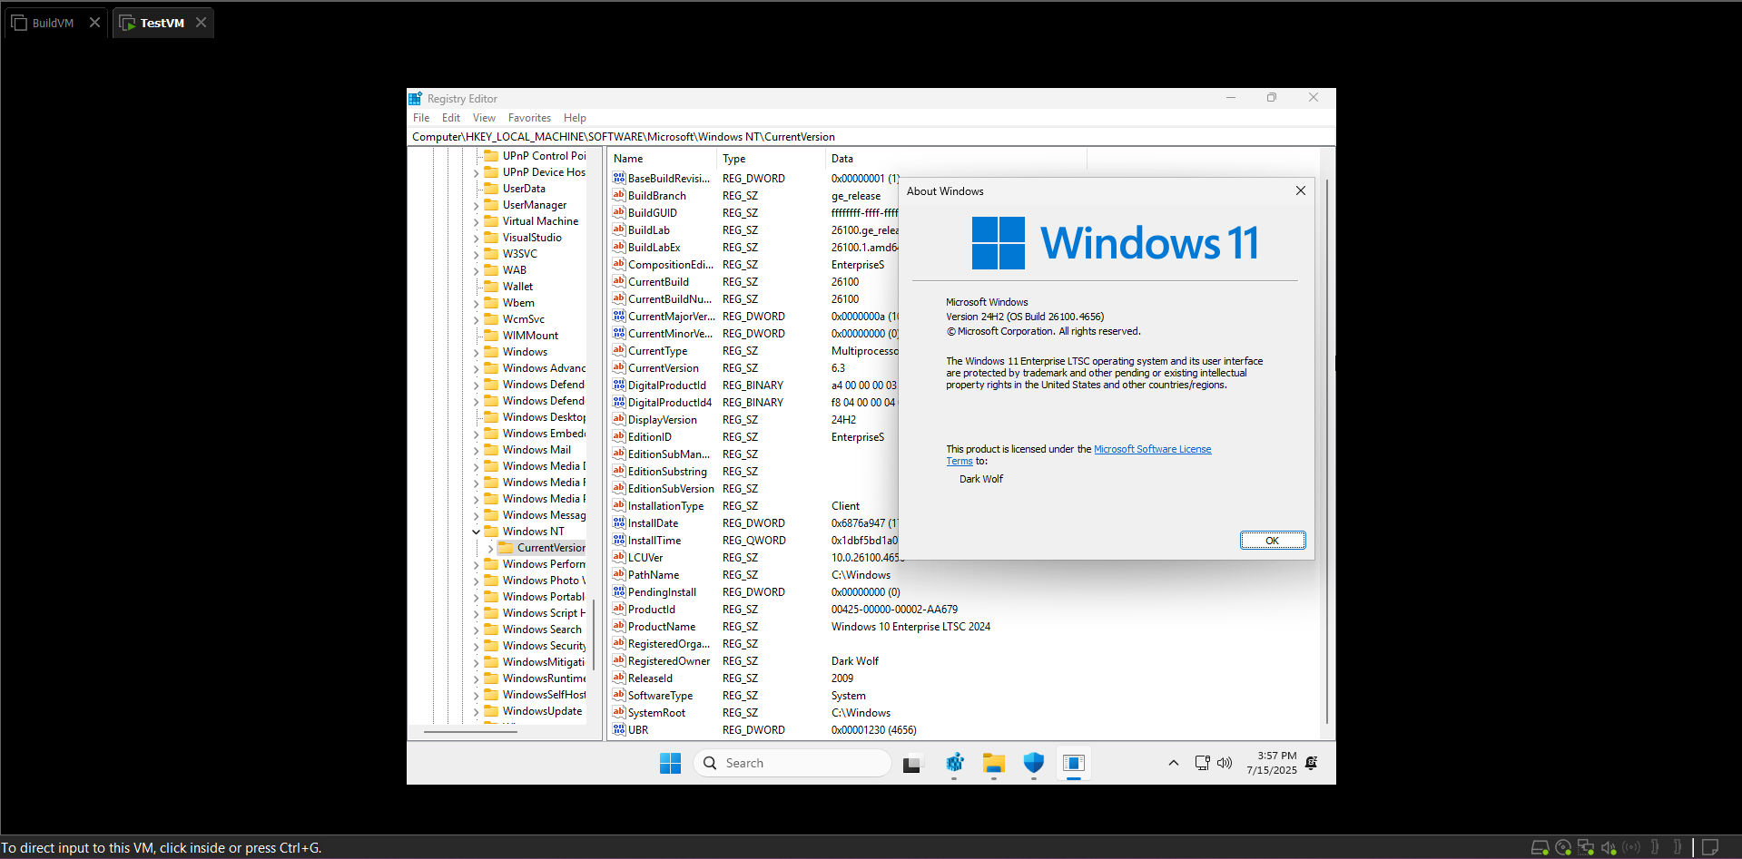Show hidden tray icons chevron
This screenshot has width=1742, height=859.
coord(1173,763)
